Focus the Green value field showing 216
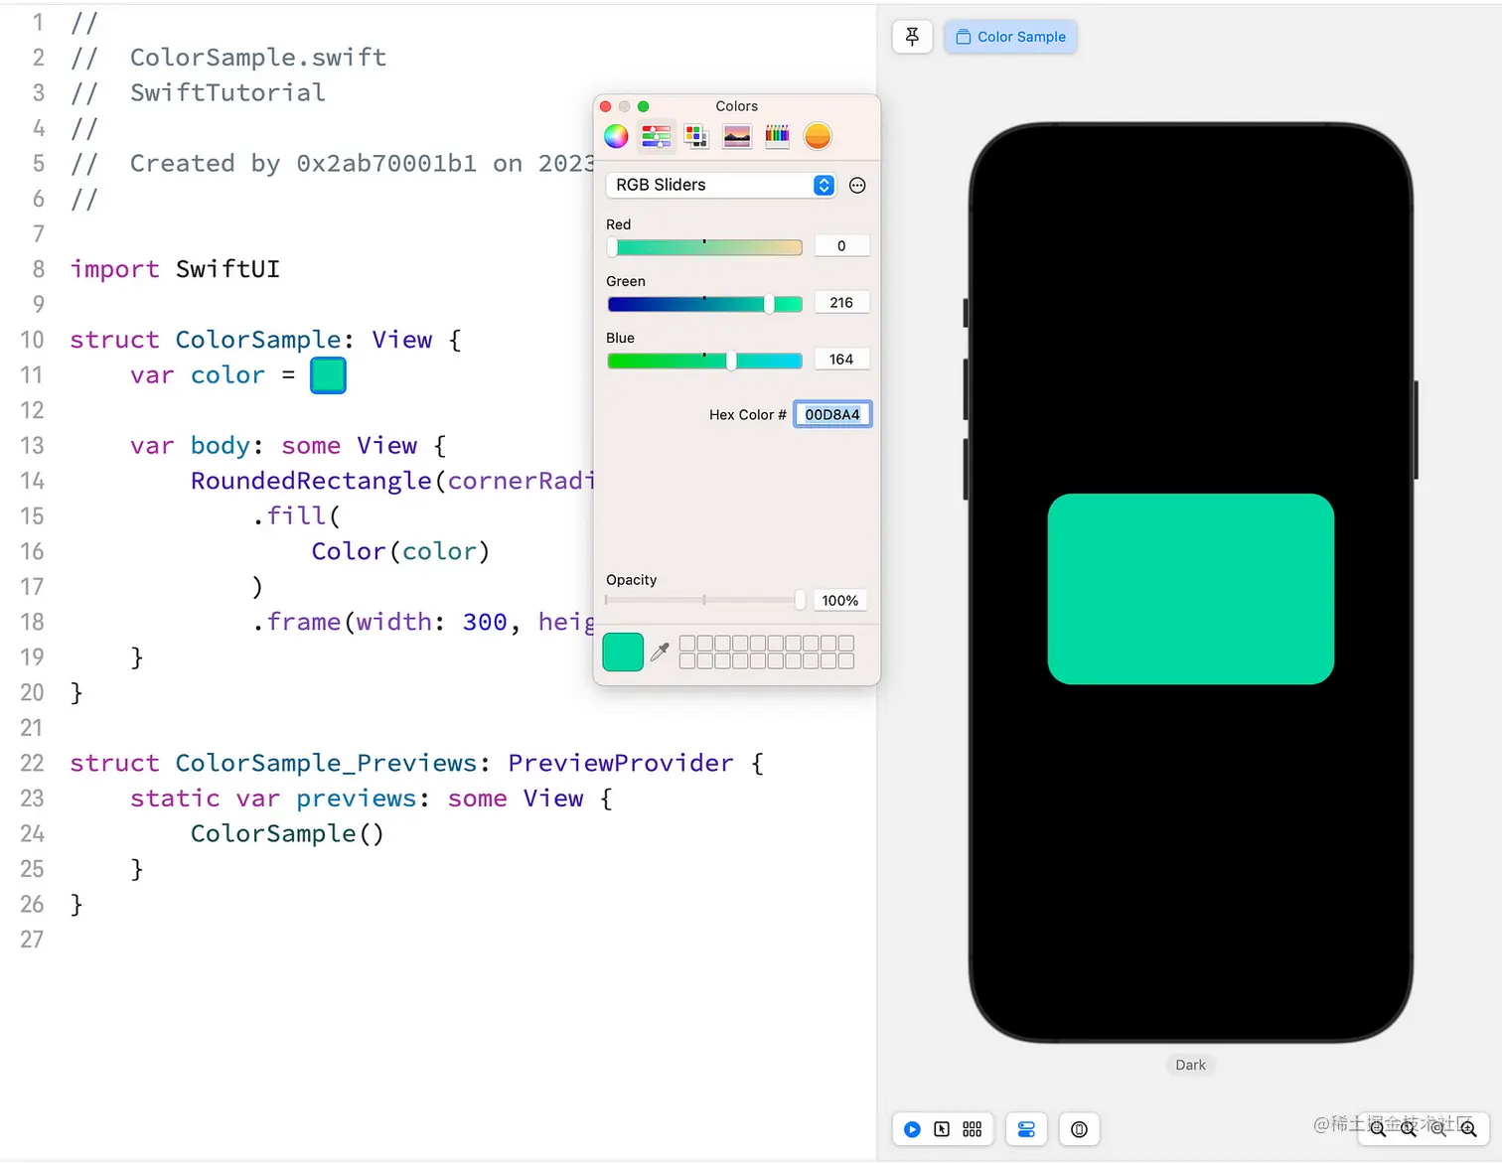Screen dimensions: 1502x1163 [x=841, y=303]
